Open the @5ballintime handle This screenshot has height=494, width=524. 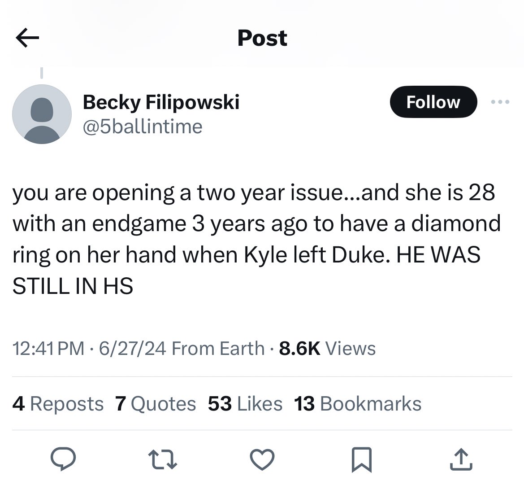[x=143, y=127]
